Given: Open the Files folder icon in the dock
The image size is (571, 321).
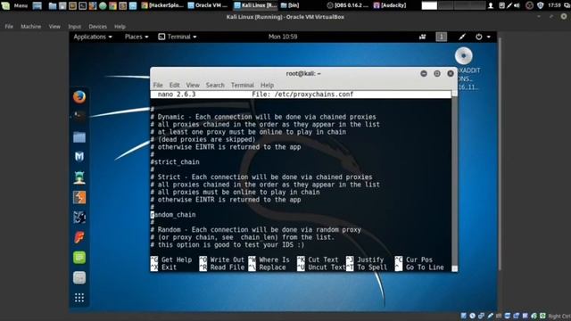Looking at the screenshot, I should [x=79, y=137].
